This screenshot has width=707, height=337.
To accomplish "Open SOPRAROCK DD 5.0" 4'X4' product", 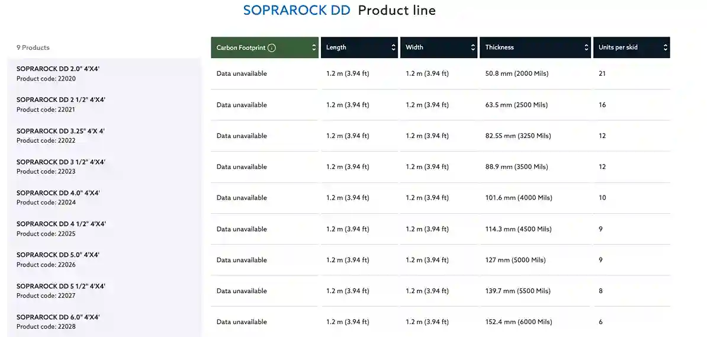I will click(x=58, y=255).
